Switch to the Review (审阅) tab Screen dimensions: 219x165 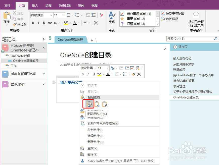click(x=81, y=6)
